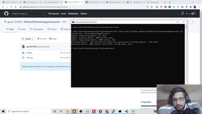Viewport: 202px width, 114px height.
Task: Open the plus create-new dropdown in GitHub header
Action: pos(187,14)
